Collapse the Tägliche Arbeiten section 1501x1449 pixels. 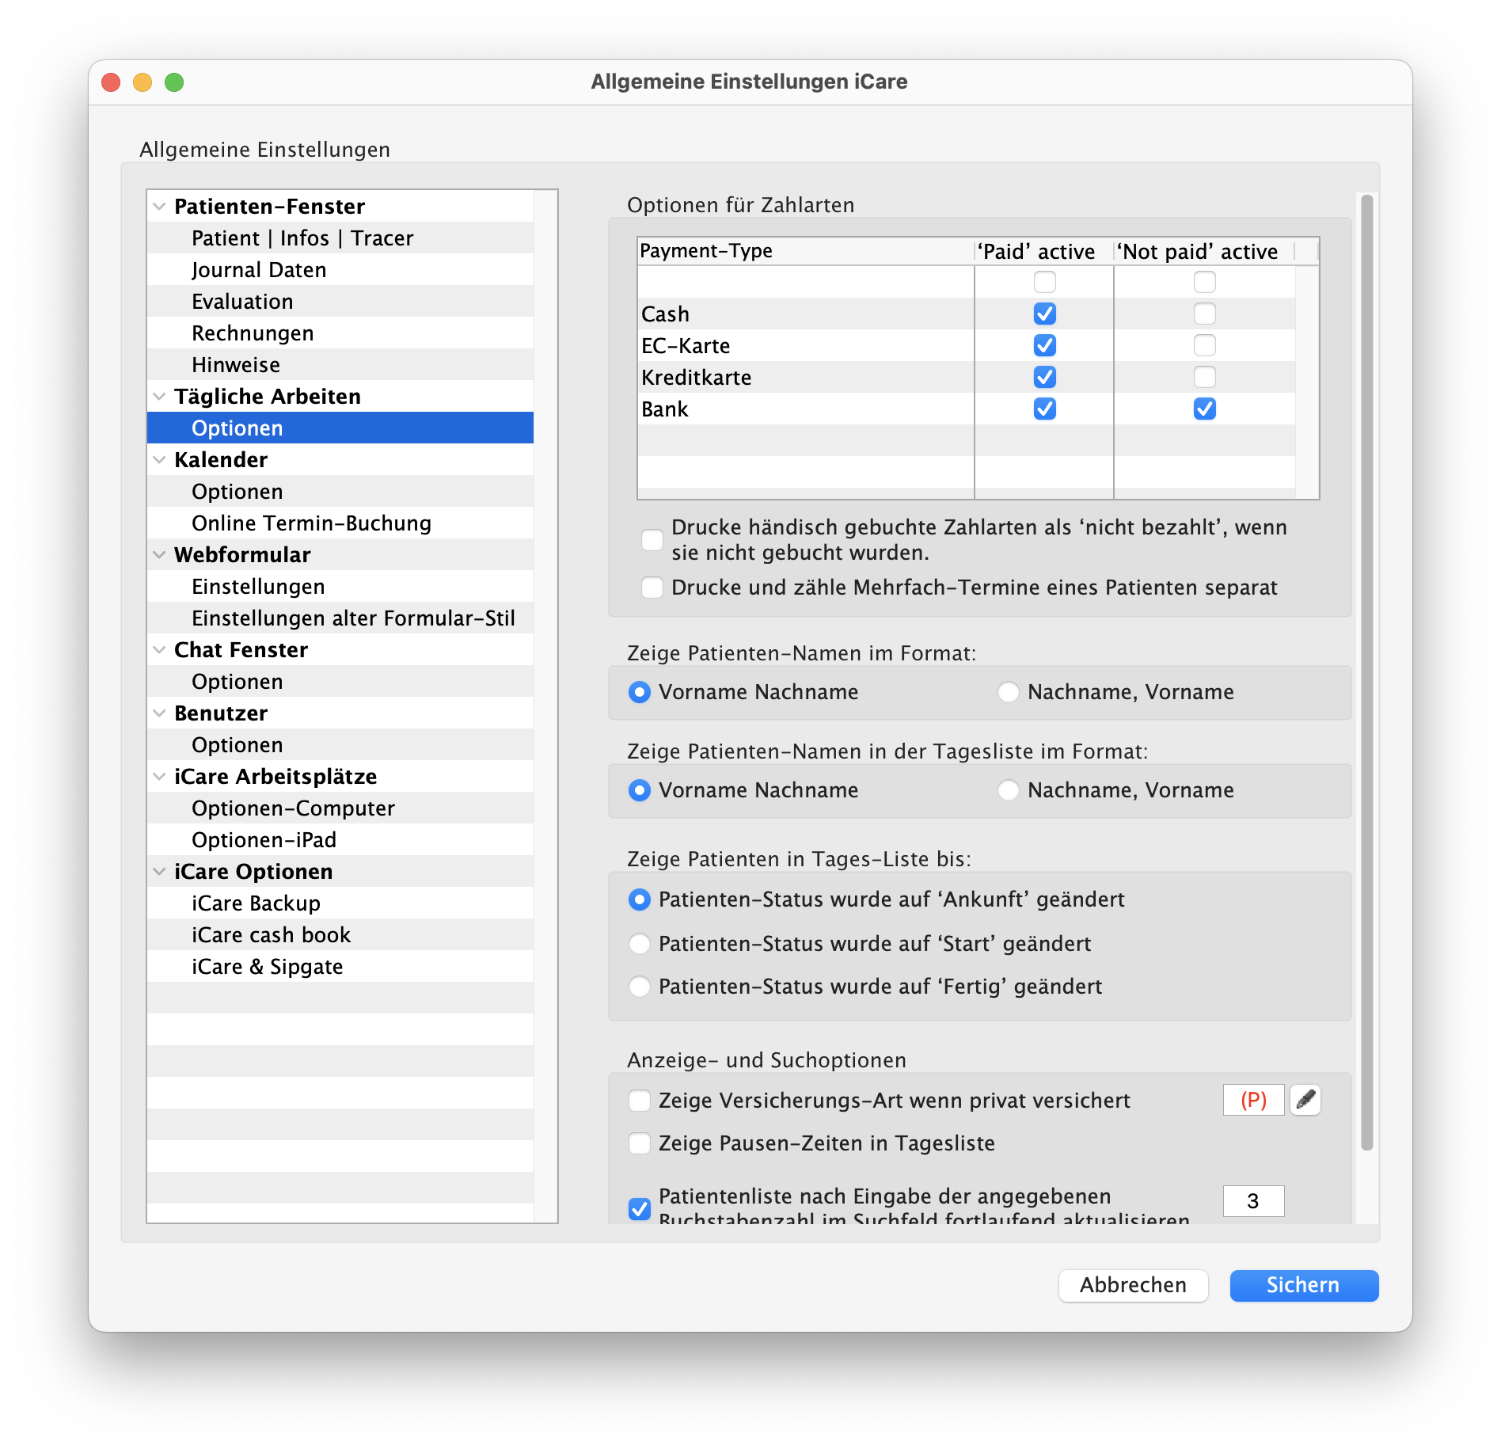point(159,397)
